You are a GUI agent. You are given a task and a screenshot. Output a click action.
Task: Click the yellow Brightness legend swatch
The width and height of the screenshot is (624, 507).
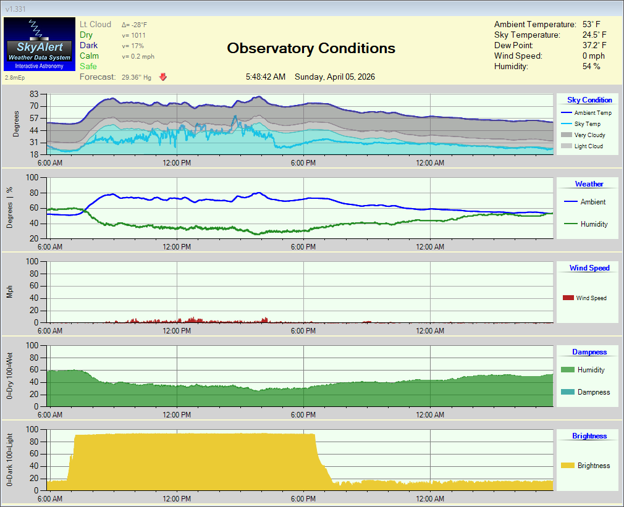567,466
